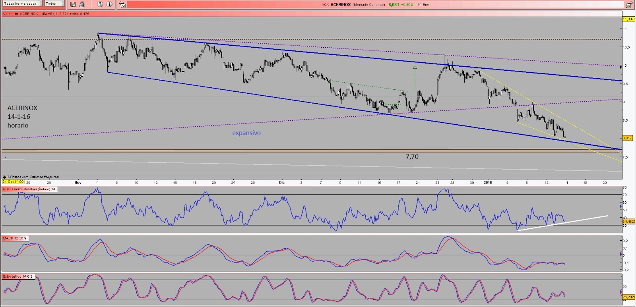The height and width of the screenshot is (307, 636).
Task: Select the 'Valor ACERINOX' price panel label
Action: (20, 14)
